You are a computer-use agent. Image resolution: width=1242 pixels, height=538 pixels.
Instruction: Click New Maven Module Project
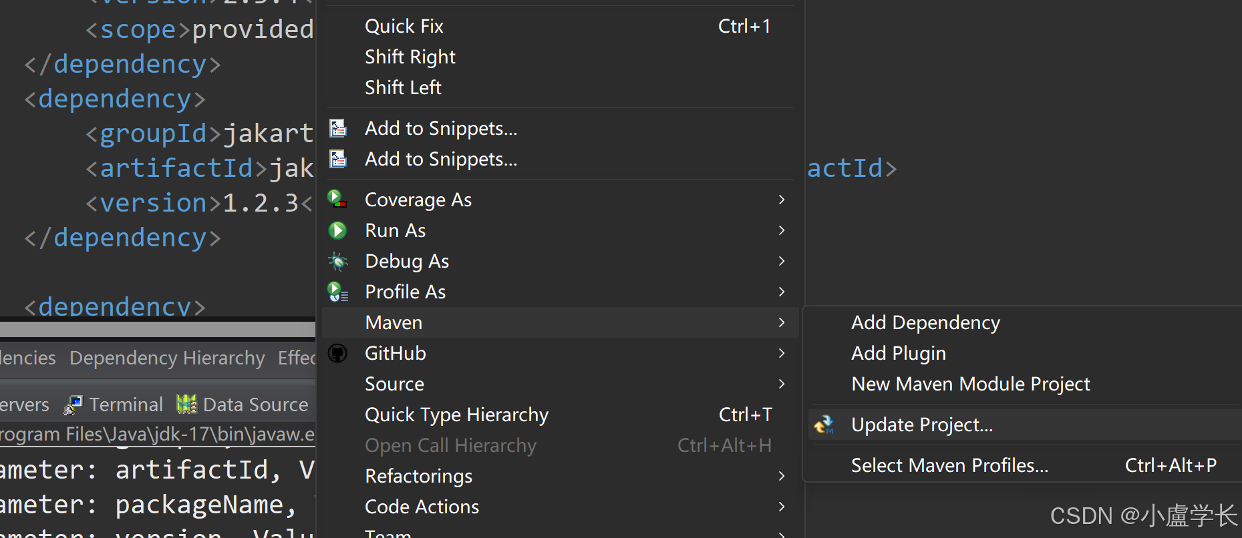click(x=970, y=384)
